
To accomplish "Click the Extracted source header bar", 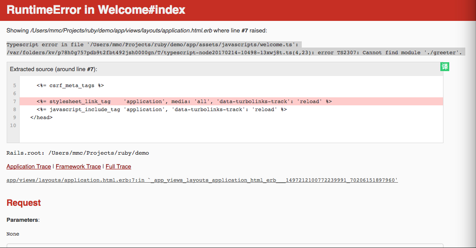I will (225, 69).
